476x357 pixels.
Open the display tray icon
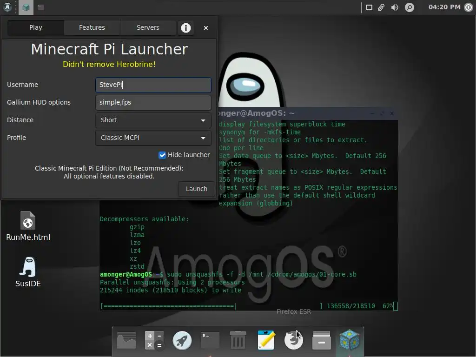tap(369, 7)
